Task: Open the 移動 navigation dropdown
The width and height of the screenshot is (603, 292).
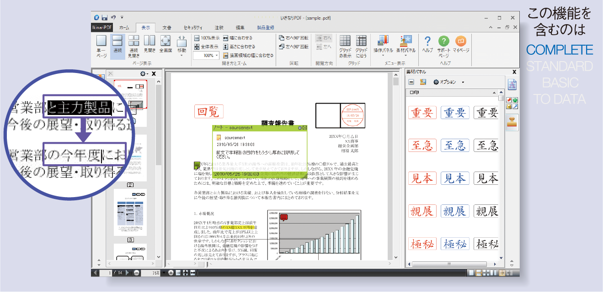Action: (x=181, y=47)
